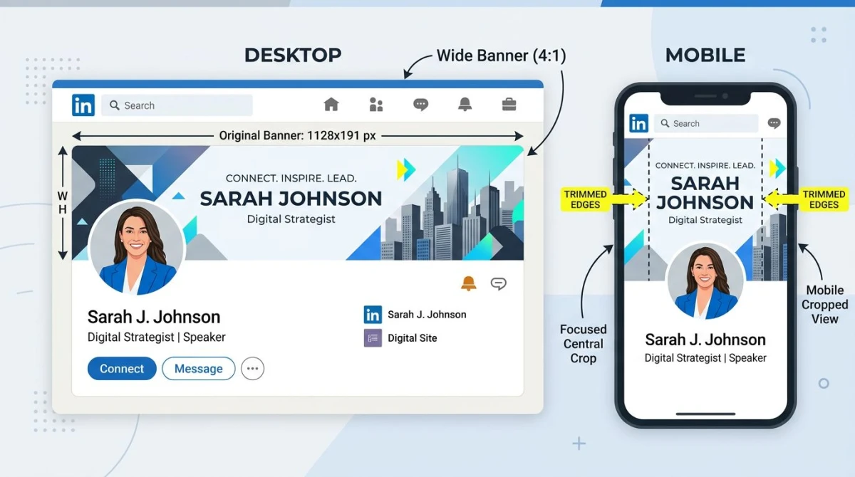Image resolution: width=855 pixels, height=477 pixels.
Task: Click the mobile Search field
Action: tap(706, 123)
